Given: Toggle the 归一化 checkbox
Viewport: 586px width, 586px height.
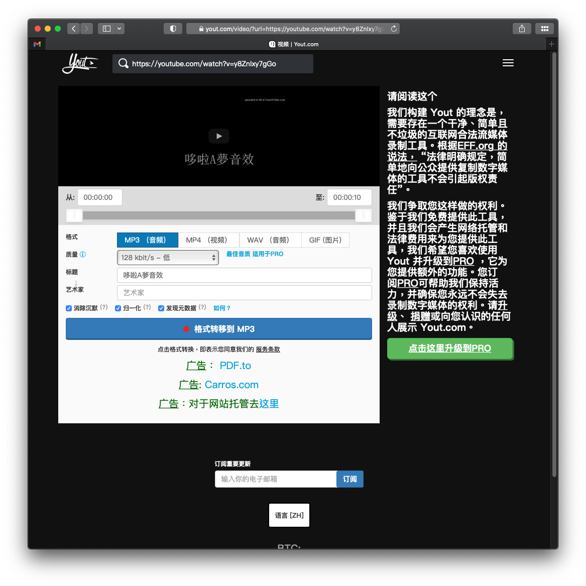Looking at the screenshot, I should tap(118, 308).
